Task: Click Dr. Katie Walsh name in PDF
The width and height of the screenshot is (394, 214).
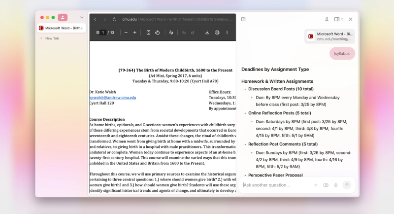Action: [x=102, y=92]
